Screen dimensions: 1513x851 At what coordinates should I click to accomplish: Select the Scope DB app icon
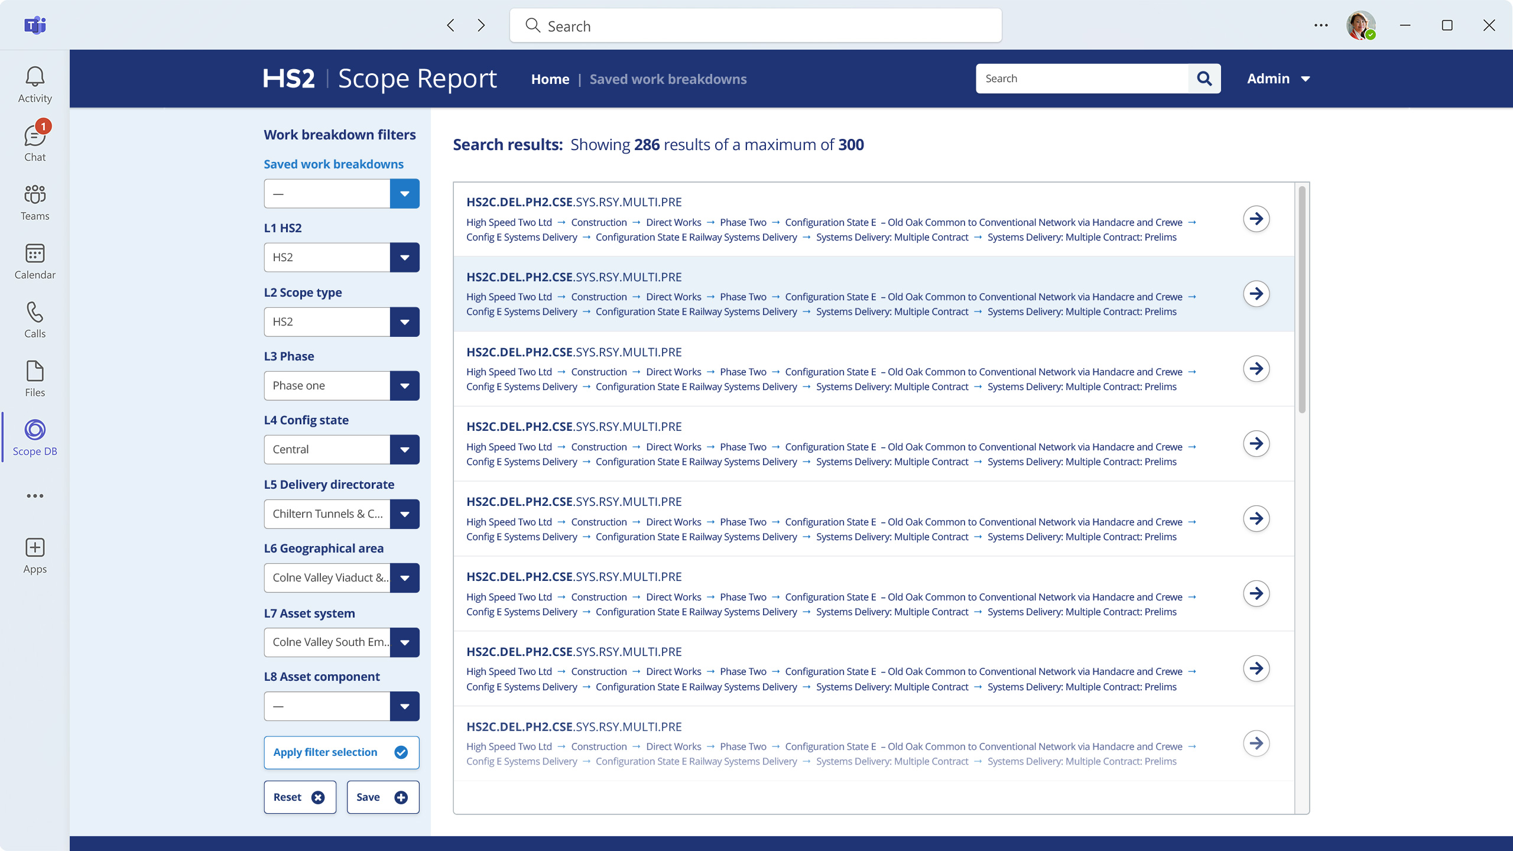tap(35, 437)
